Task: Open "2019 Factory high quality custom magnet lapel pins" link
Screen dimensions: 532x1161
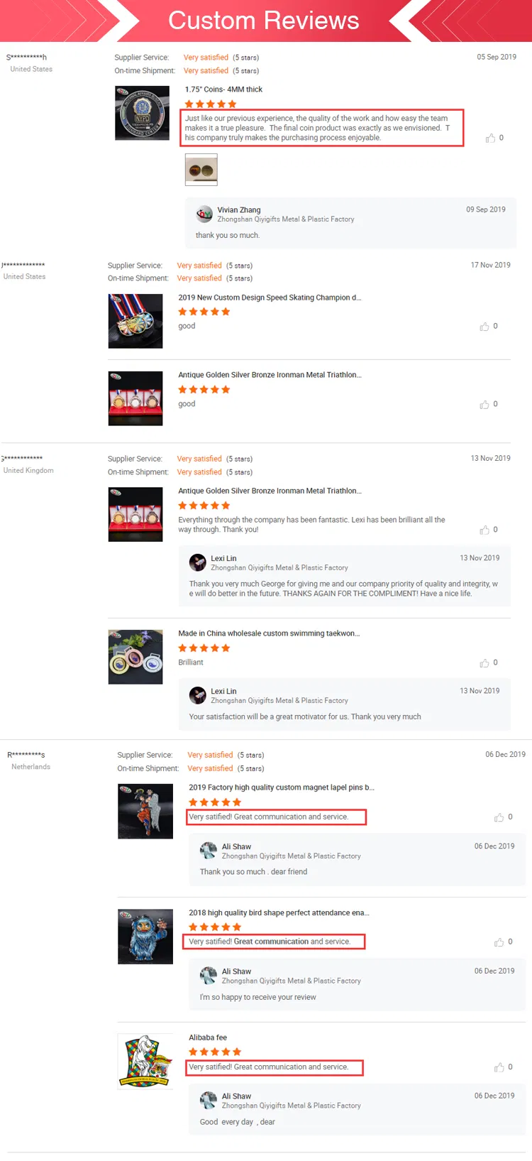Action: (282, 787)
